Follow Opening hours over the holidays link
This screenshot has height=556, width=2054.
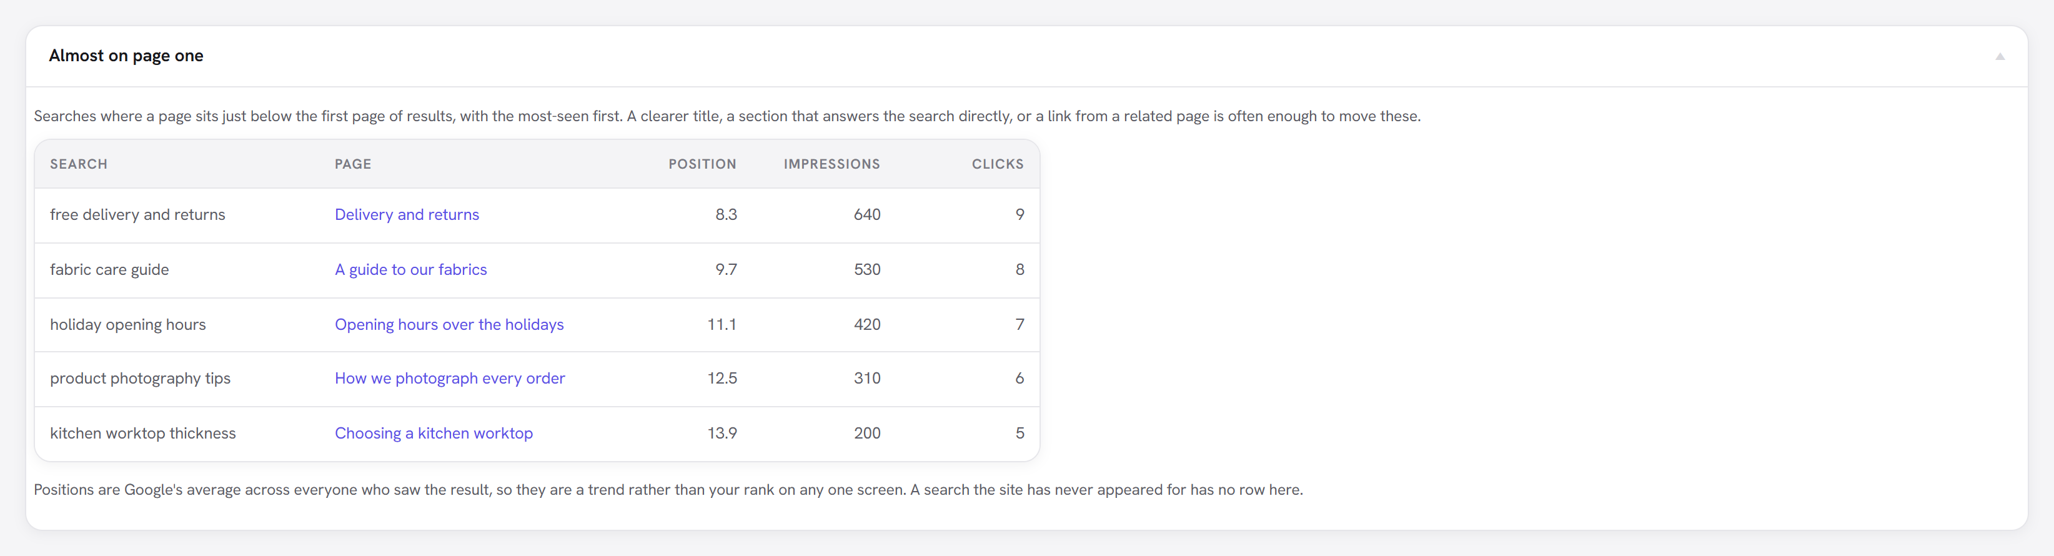click(449, 325)
